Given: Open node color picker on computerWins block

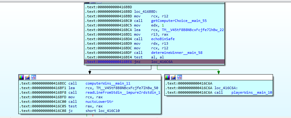Looking at the screenshot, I should tap(22, 77).
